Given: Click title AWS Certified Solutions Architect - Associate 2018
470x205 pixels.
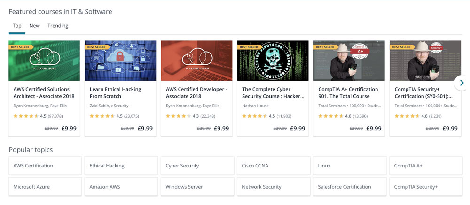Looking at the screenshot, I should tap(44, 93).
